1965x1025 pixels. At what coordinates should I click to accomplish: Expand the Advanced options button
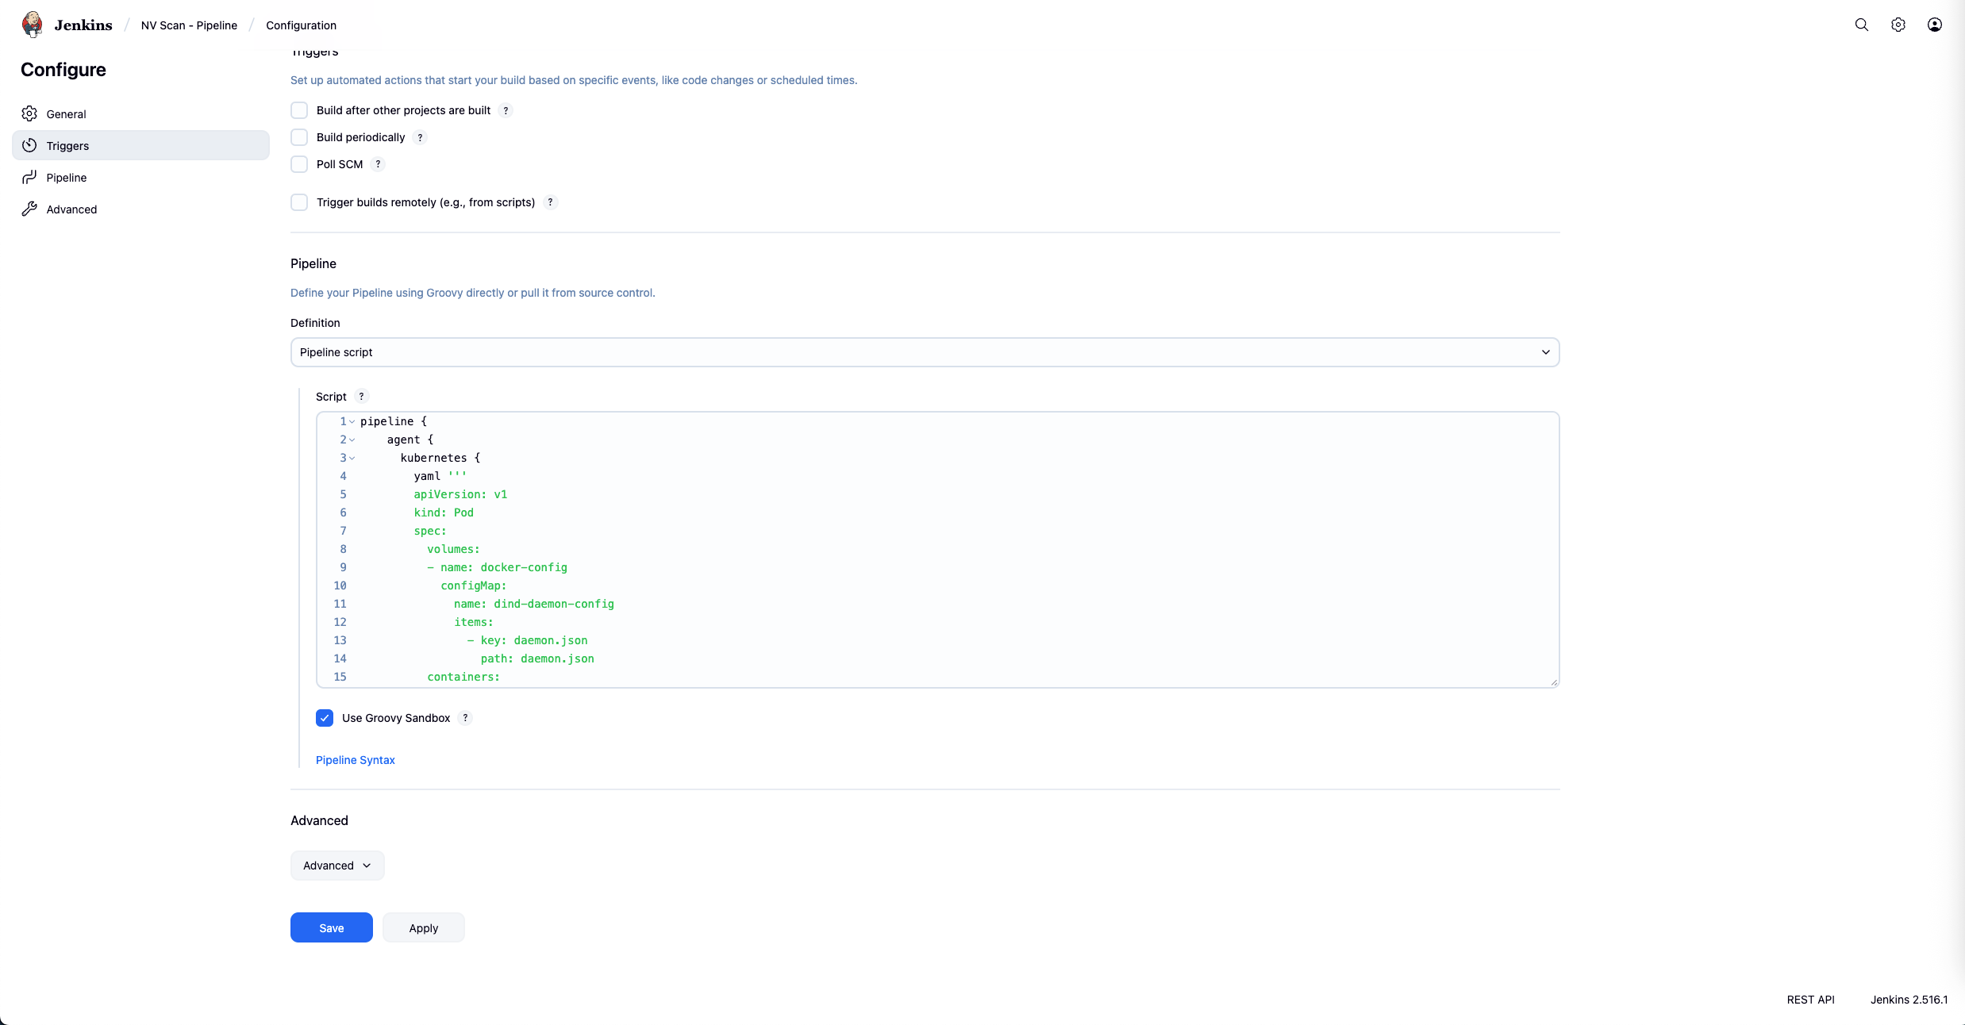click(337, 866)
